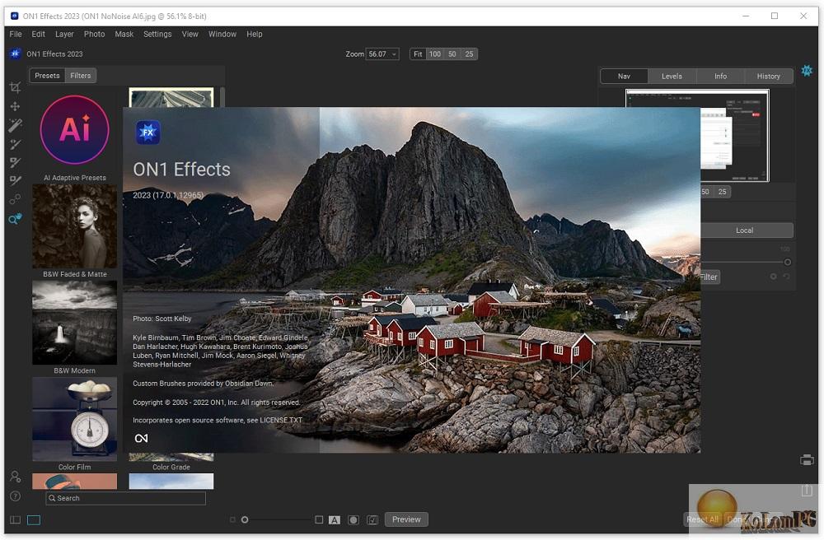
Task: Click the printer icon
Action: pyautogui.click(x=807, y=460)
